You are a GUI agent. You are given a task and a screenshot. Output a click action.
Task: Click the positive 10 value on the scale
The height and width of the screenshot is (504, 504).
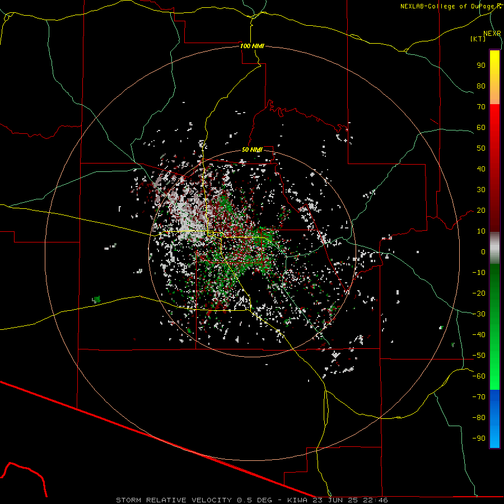pos(481,231)
